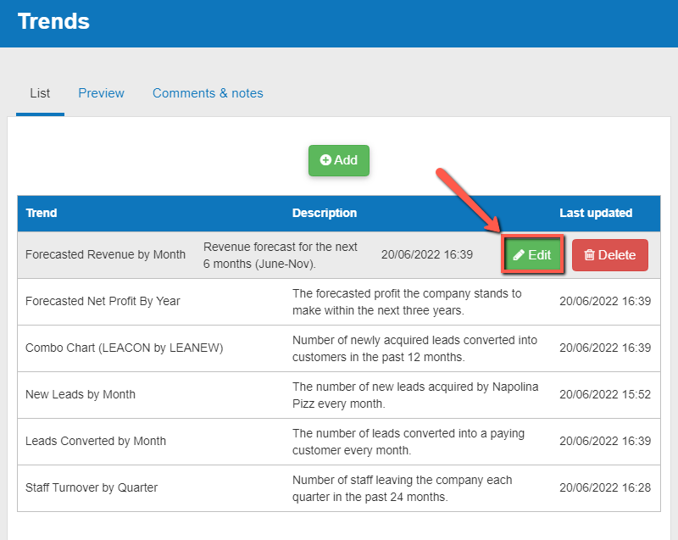Click the pencil icon in the Edit button
This screenshot has height=540, width=678.
(521, 253)
